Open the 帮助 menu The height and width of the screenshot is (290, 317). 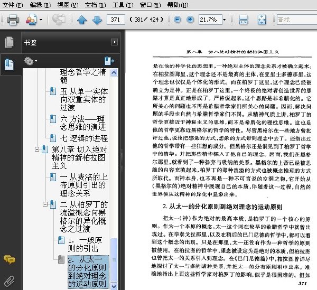[178, 5]
